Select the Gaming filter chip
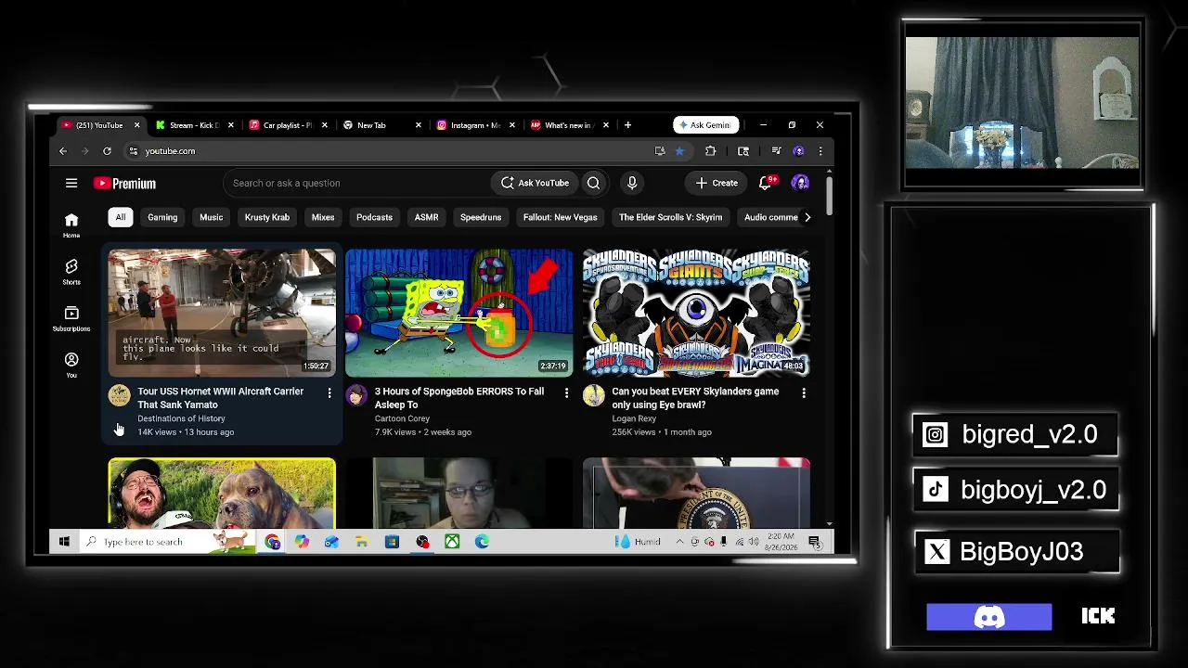Image resolution: width=1188 pixels, height=668 pixels. click(162, 217)
